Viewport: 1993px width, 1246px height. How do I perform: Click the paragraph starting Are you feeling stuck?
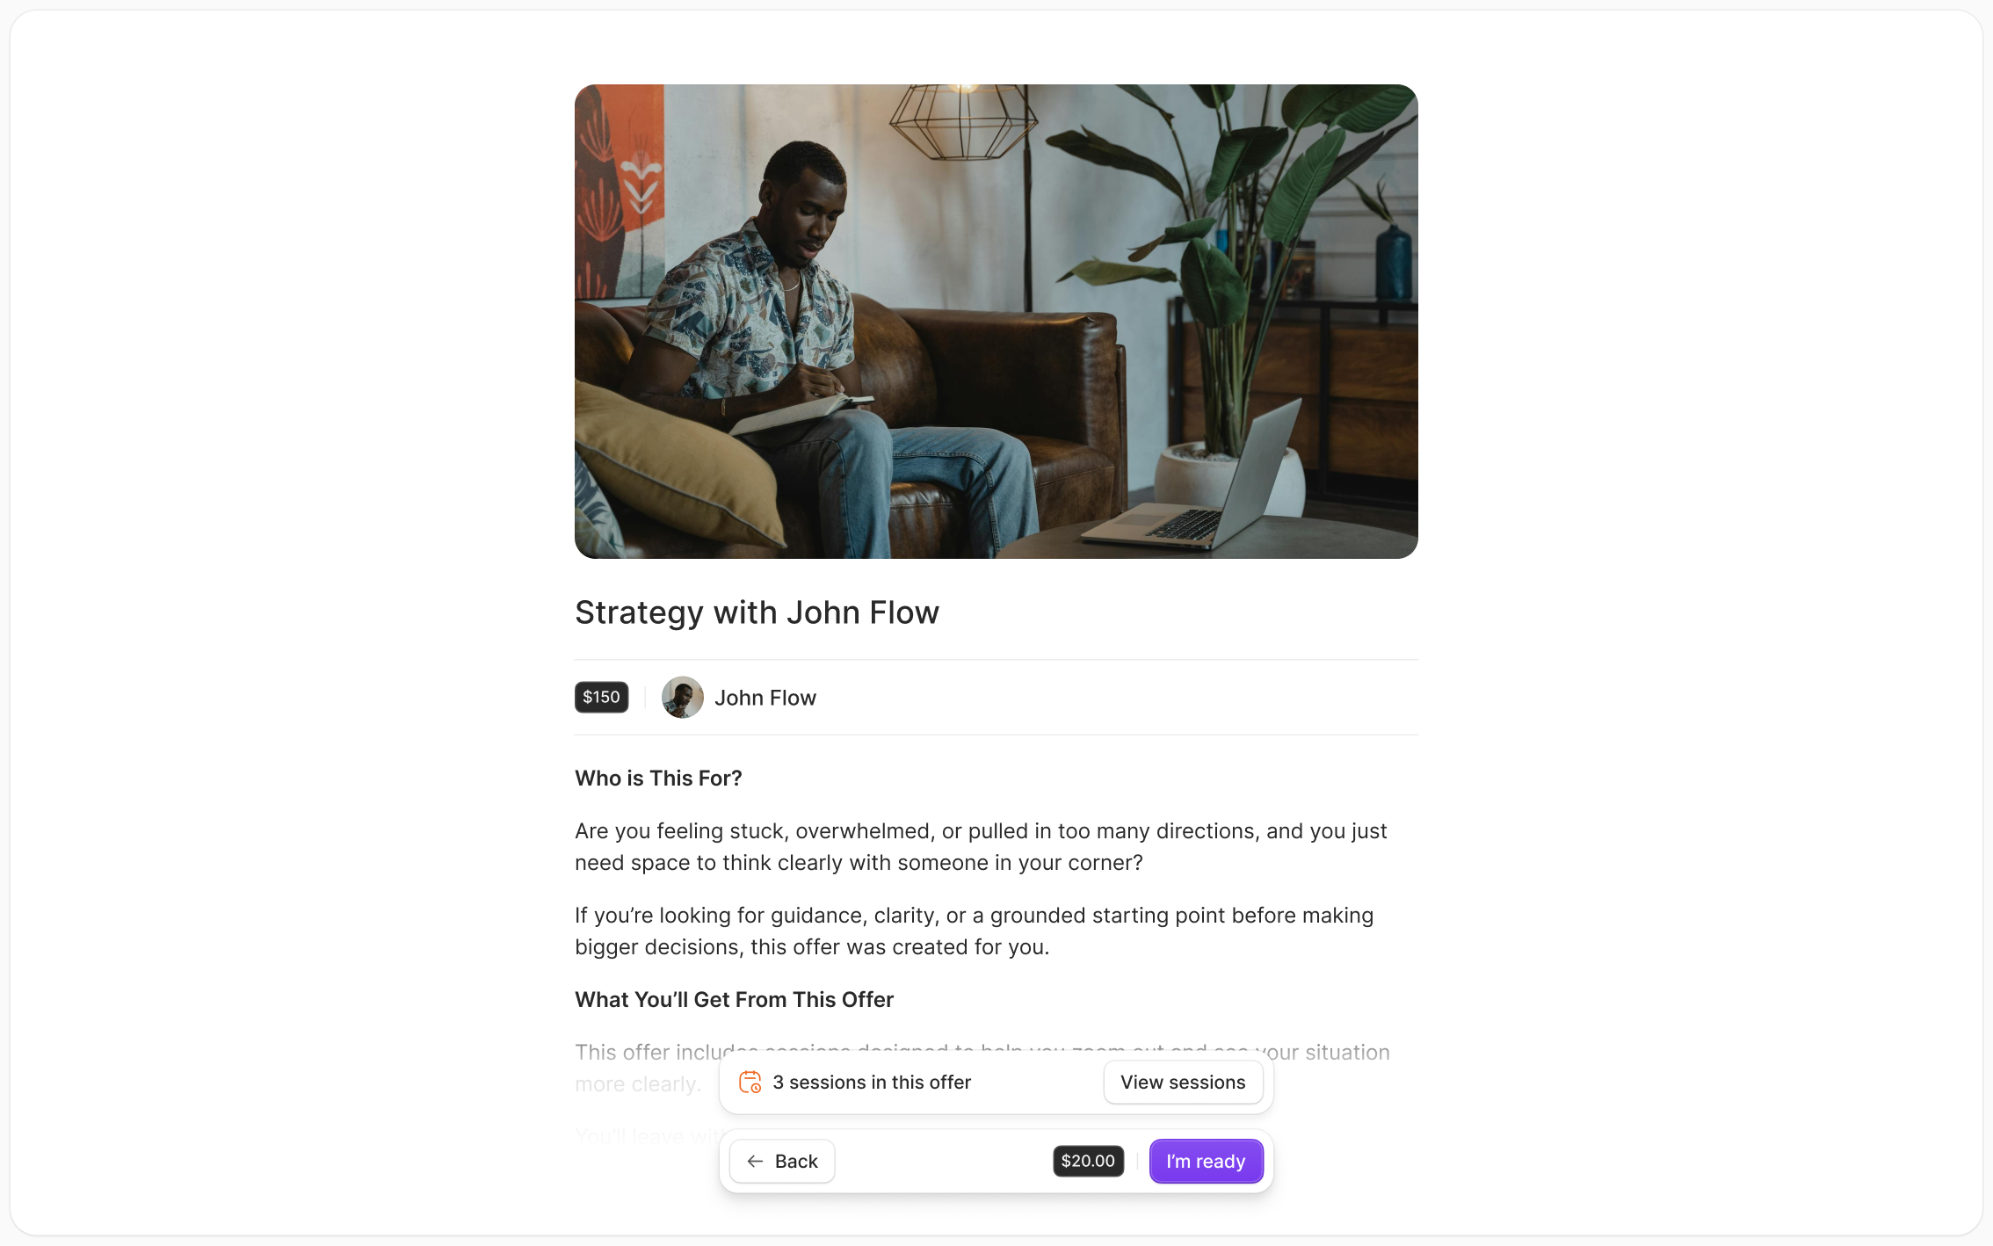(x=981, y=847)
